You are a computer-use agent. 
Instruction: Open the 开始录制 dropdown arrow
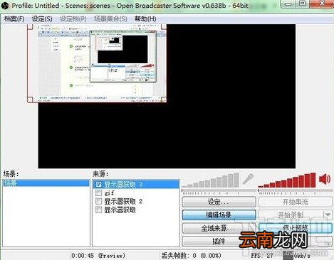(328, 215)
